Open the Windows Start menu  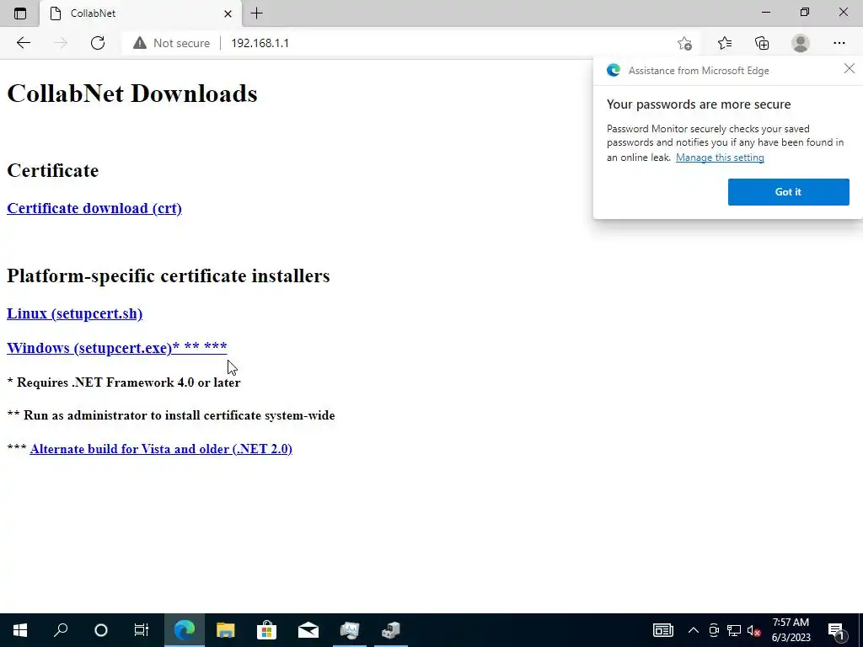pos(20,630)
